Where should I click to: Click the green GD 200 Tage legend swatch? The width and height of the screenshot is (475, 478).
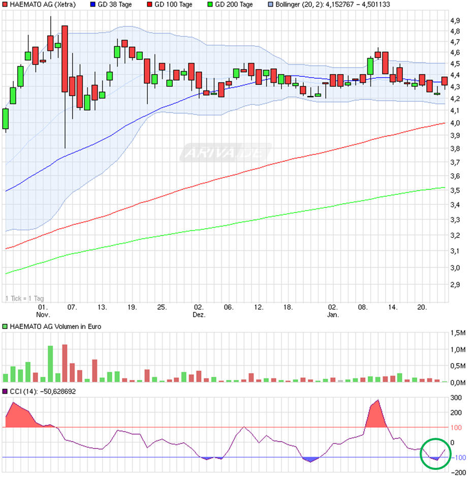210,4
